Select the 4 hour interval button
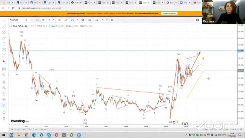Viewport: 245px width, 138px height. pos(49,20)
